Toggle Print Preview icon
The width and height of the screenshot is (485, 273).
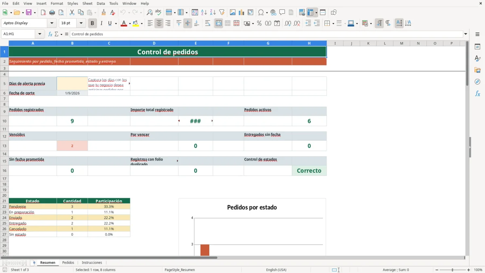61,13
